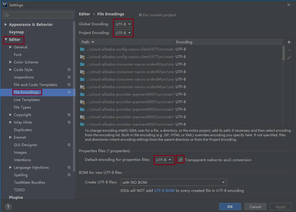This screenshot has height=212, width=296.
Task: Toggle Transparent native-to-ascii conversion checkbox
Action: [x=181, y=160]
